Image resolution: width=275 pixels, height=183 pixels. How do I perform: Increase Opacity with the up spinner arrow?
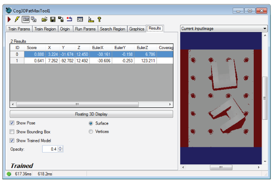click(x=60, y=148)
